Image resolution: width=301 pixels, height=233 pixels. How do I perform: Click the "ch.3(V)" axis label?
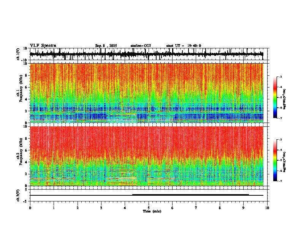(18, 195)
